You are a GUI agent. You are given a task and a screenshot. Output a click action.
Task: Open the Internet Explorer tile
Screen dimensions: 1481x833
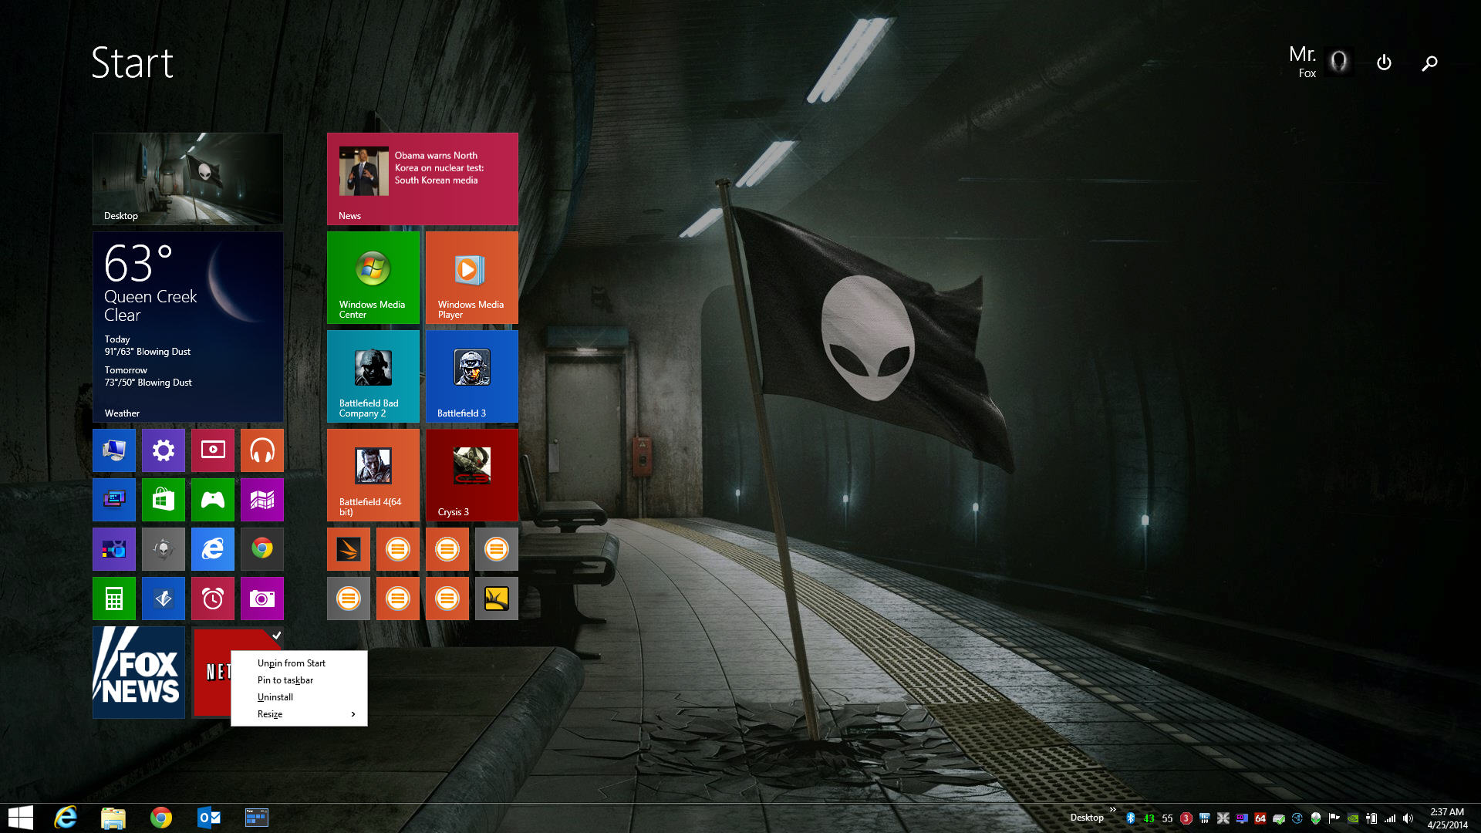(212, 548)
